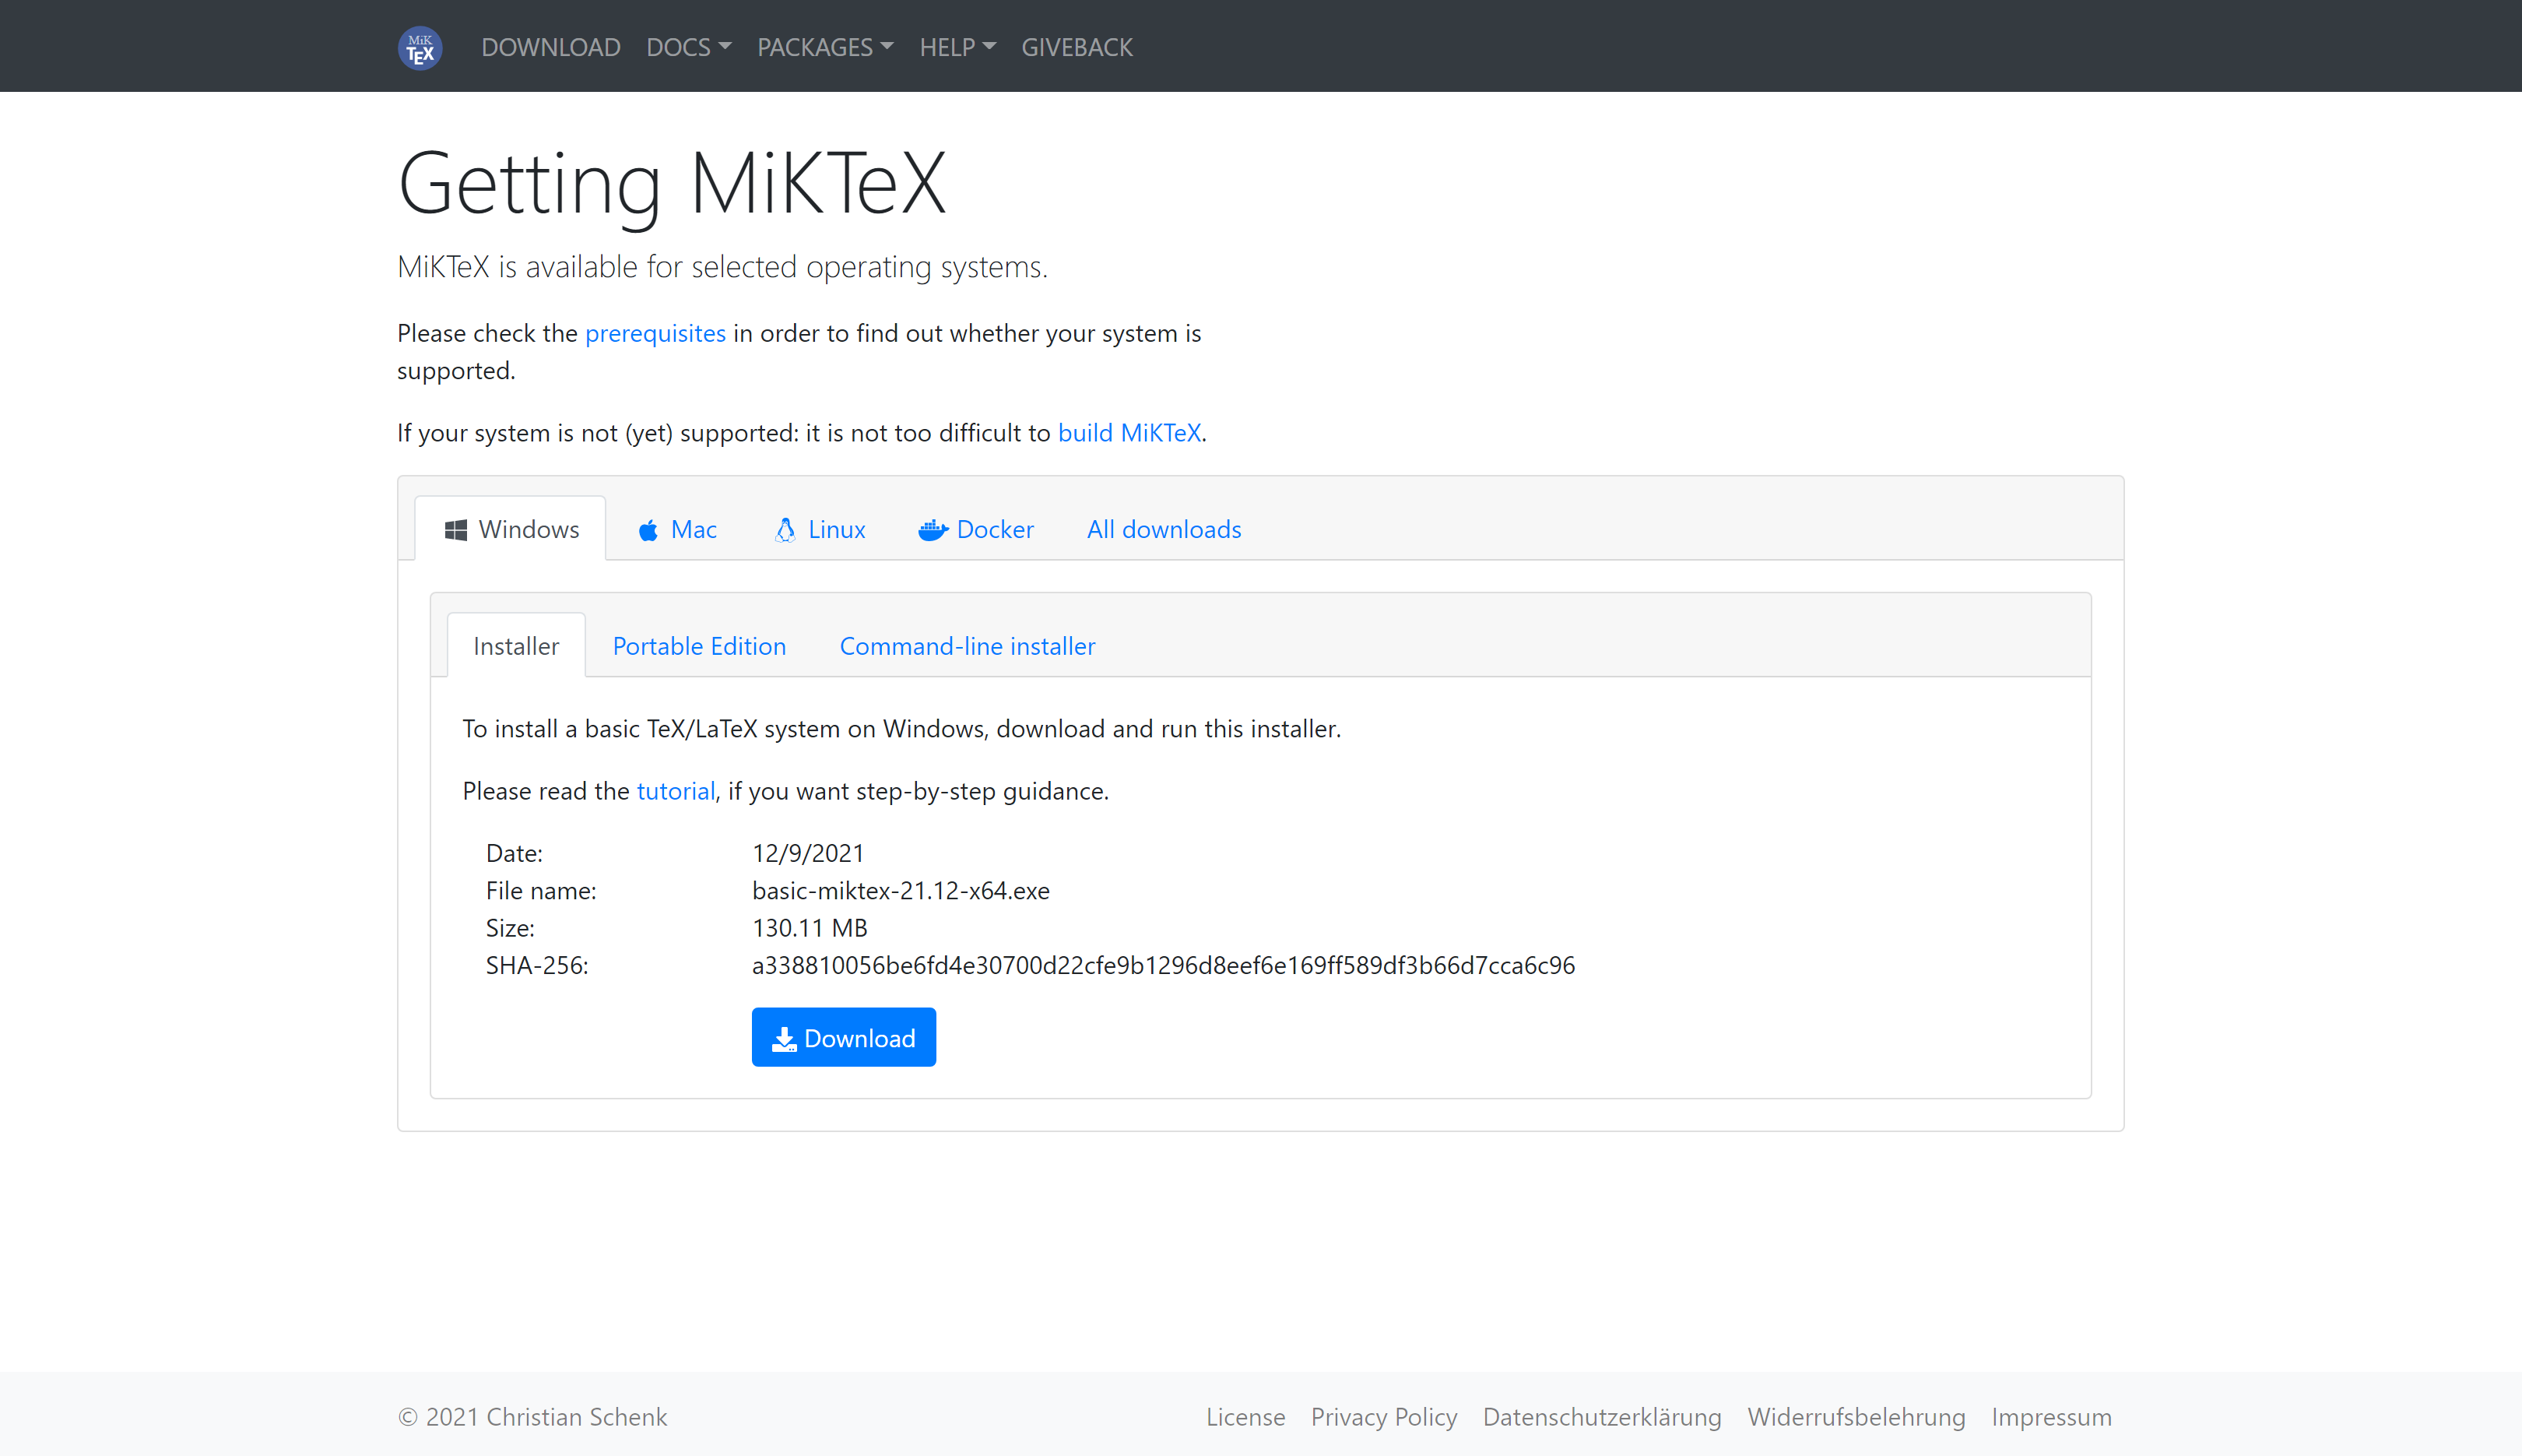Select the Command-line installer tab
The width and height of the screenshot is (2522, 1456).
[967, 645]
